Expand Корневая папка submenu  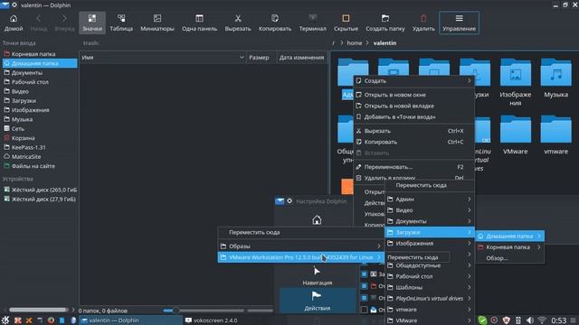(x=510, y=247)
